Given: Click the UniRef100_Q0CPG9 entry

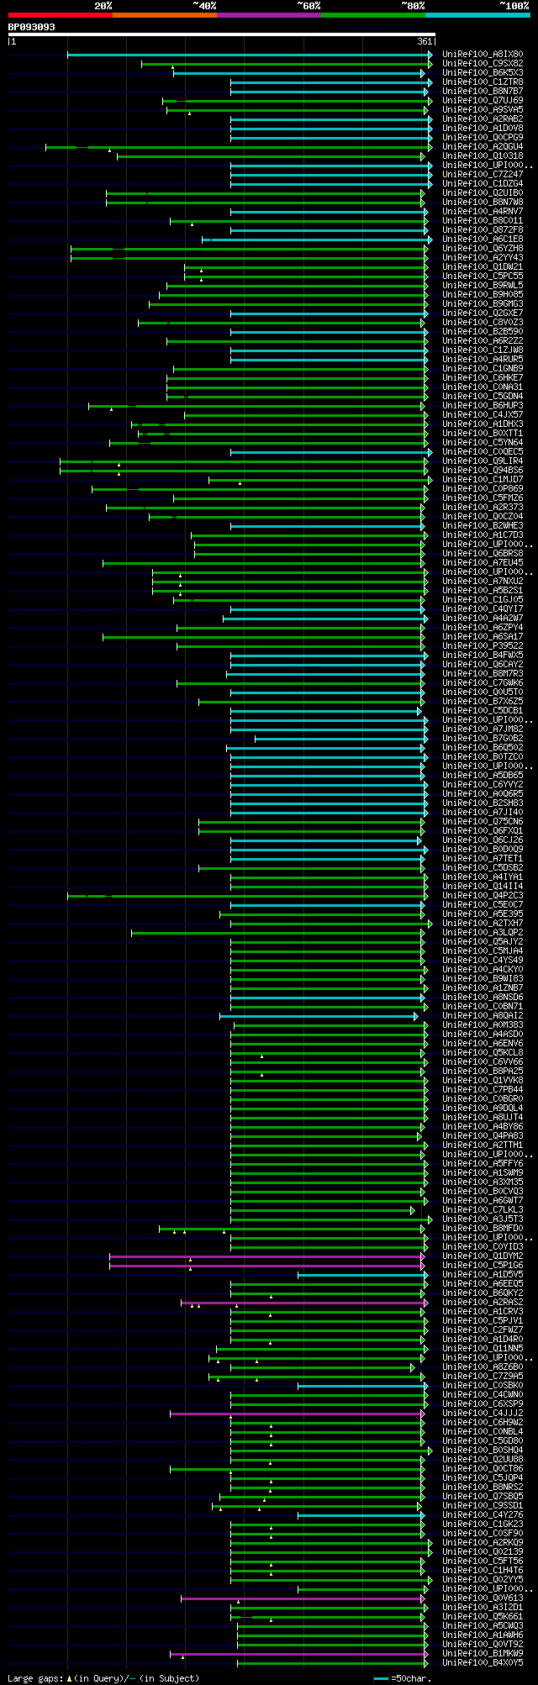Looking at the screenshot, I should point(483,138).
